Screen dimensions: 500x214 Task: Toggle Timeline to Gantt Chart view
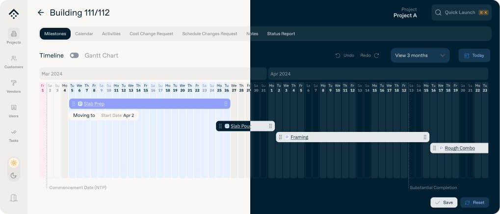tap(74, 56)
